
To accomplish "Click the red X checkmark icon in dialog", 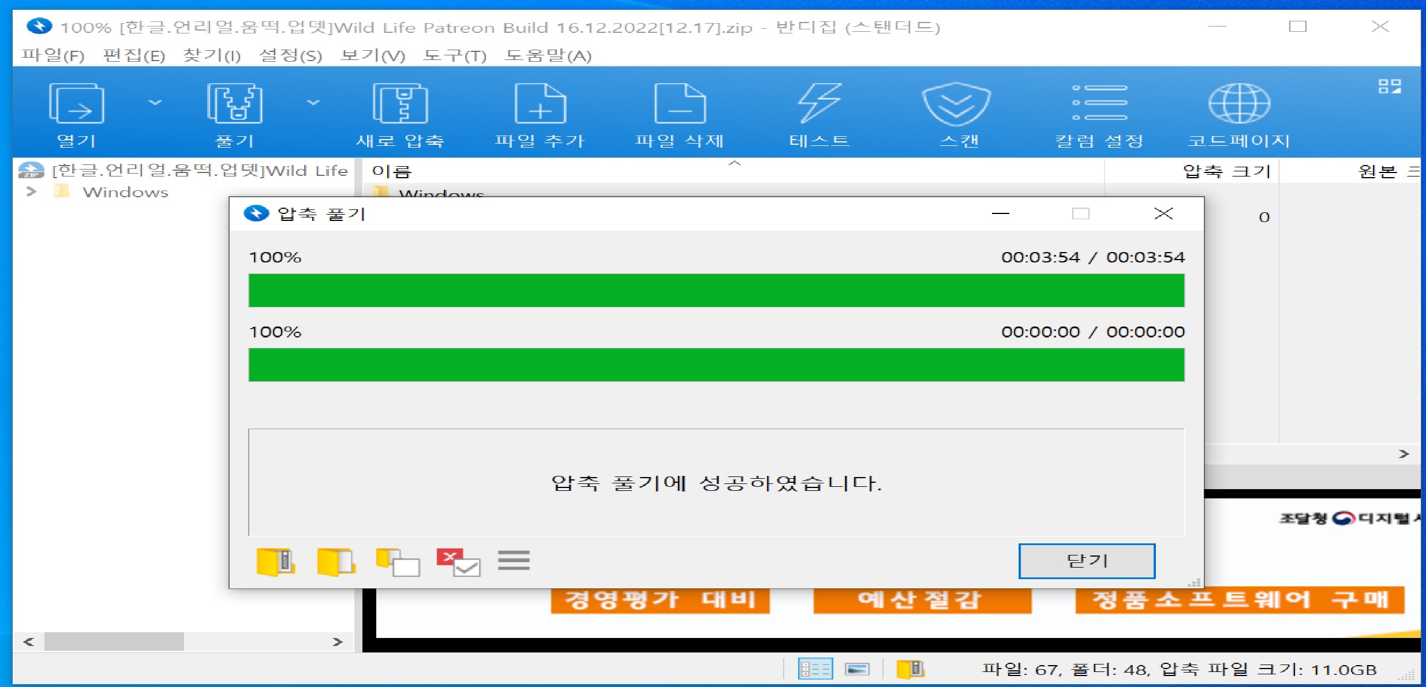I will [x=458, y=561].
